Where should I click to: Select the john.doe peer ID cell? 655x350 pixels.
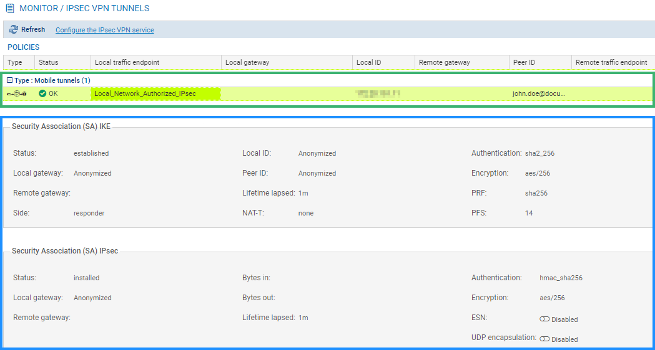pyautogui.click(x=538, y=93)
